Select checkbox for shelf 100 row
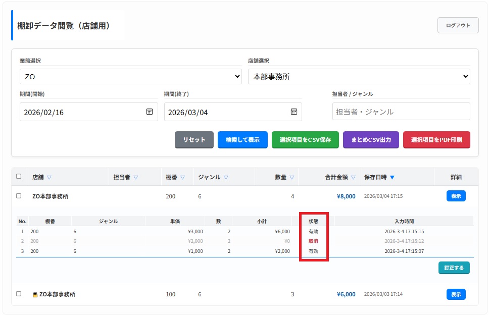Image resolution: width=489 pixels, height=316 pixels. pos(19,294)
